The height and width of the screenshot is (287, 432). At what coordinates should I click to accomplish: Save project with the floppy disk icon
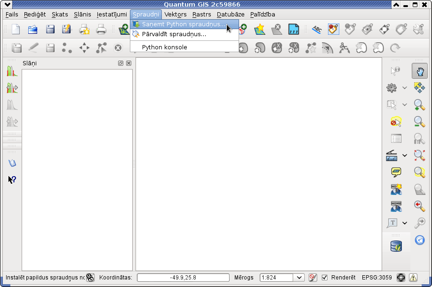(50, 29)
